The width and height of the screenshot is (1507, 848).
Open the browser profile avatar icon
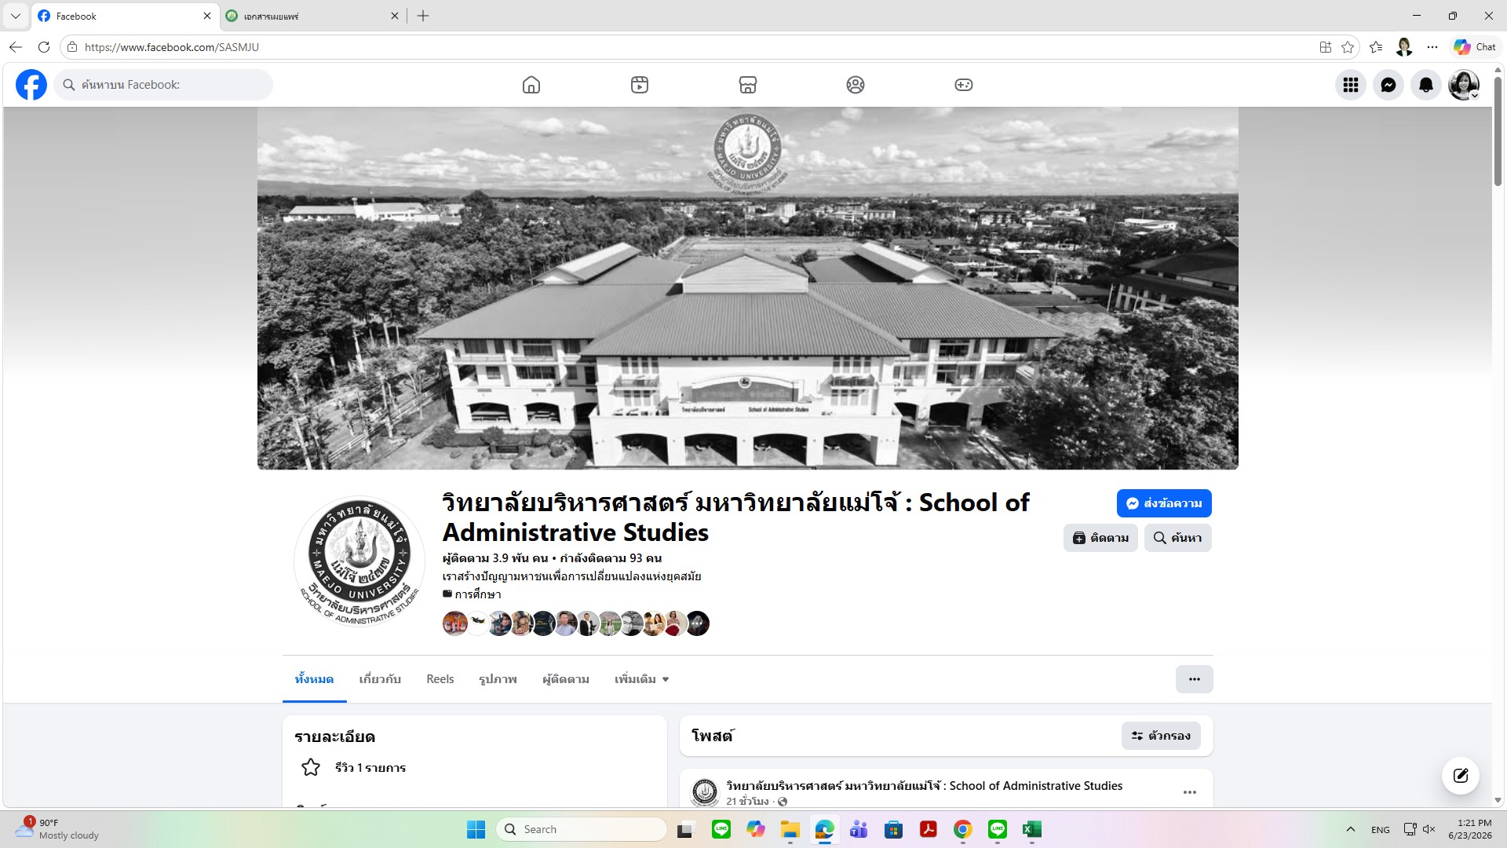tap(1404, 47)
